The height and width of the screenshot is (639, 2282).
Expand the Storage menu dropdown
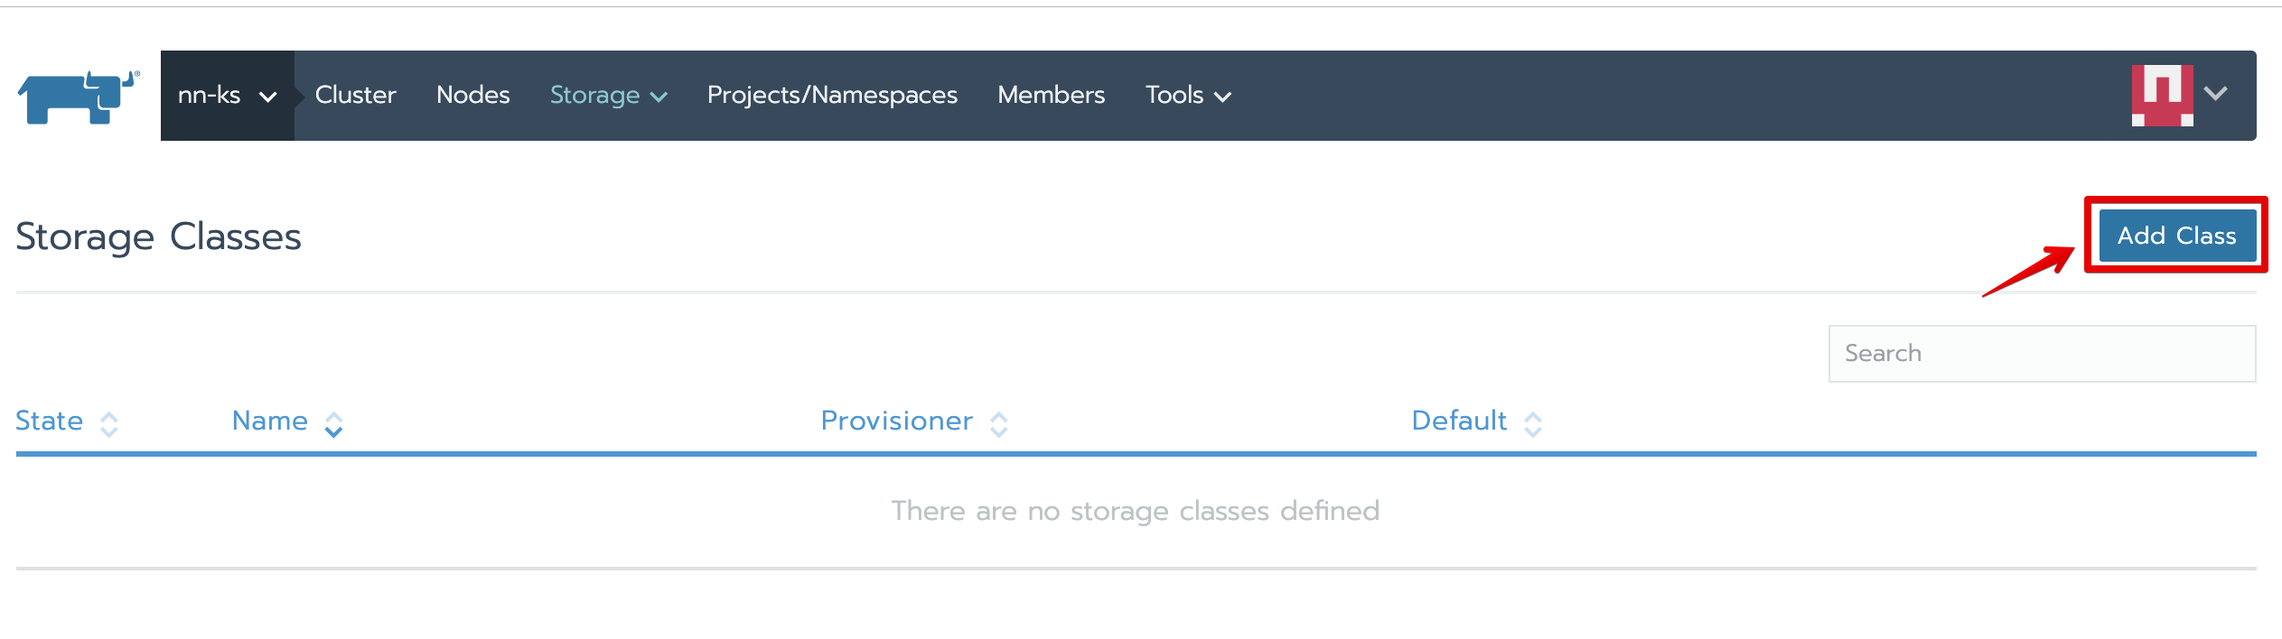[608, 96]
